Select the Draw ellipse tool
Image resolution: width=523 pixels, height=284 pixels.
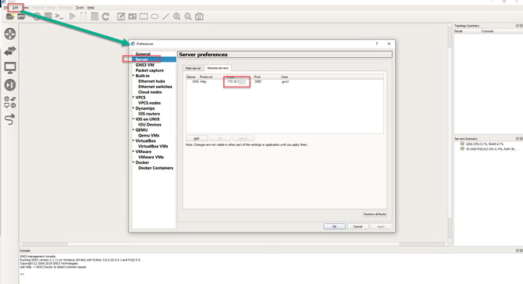coord(155,16)
